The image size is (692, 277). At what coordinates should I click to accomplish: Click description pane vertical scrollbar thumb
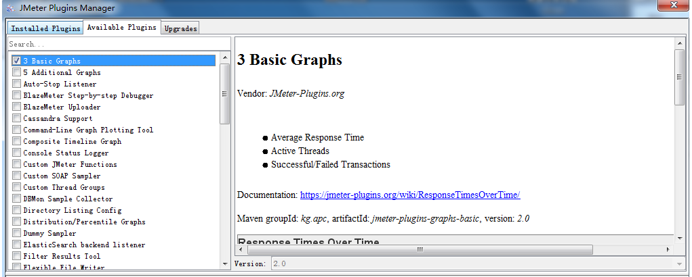tap(679, 77)
